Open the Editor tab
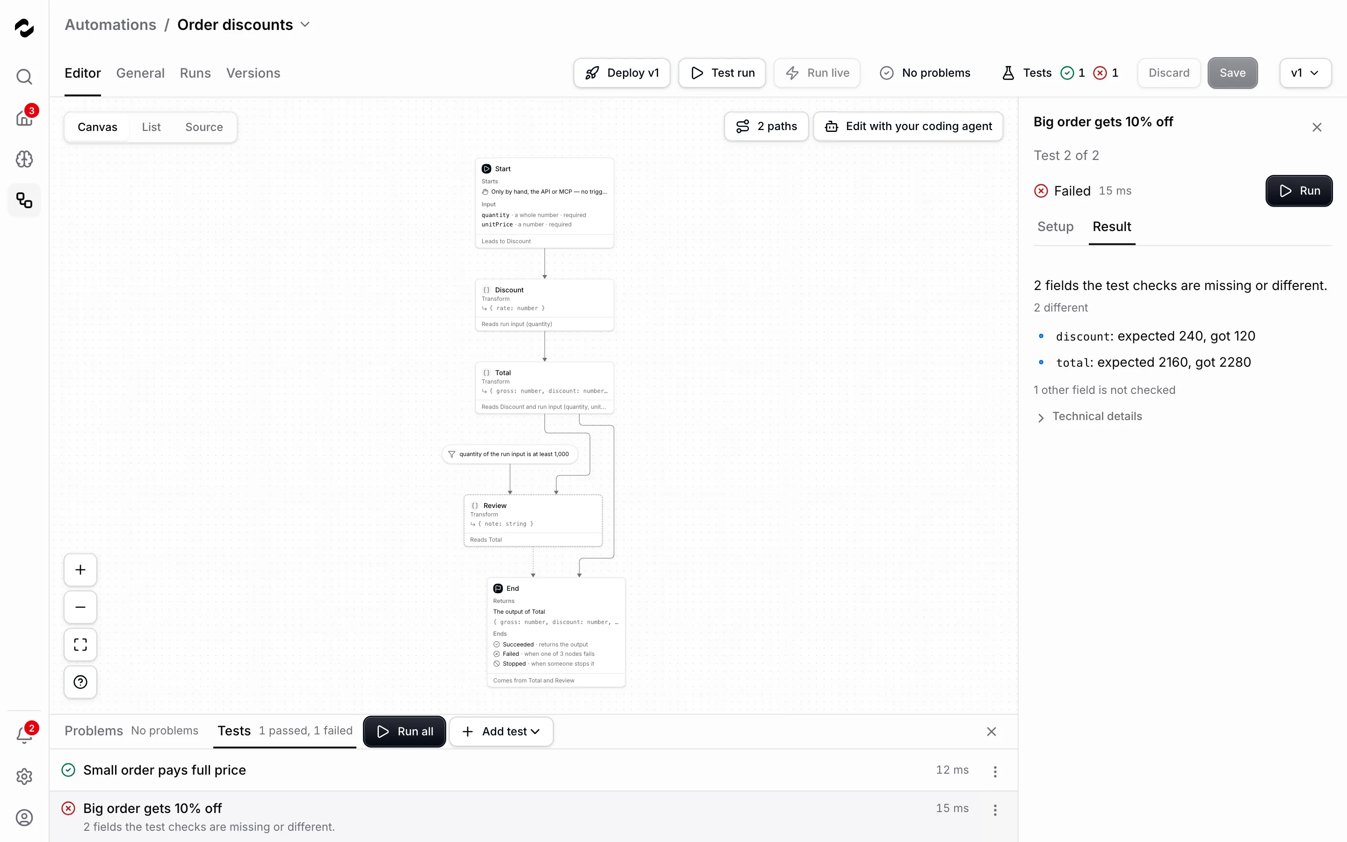 [x=83, y=73]
